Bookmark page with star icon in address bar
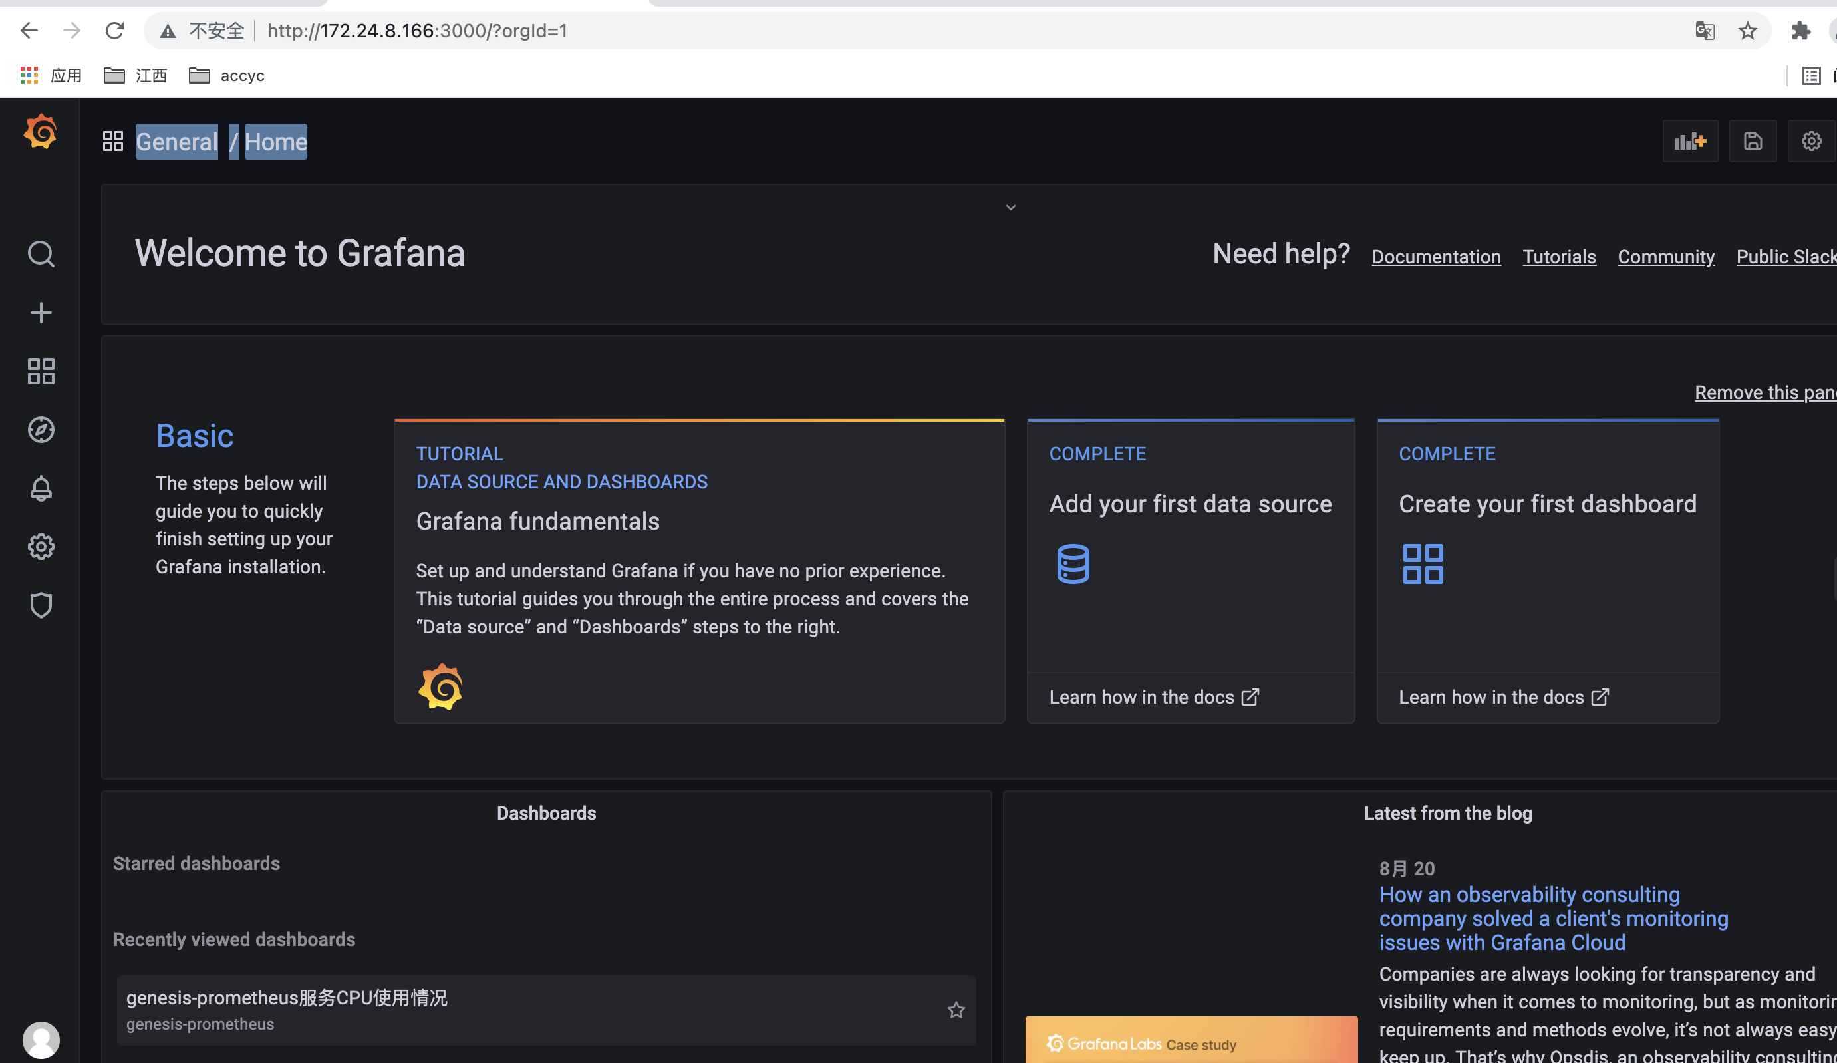This screenshot has width=1837, height=1063. click(1747, 31)
